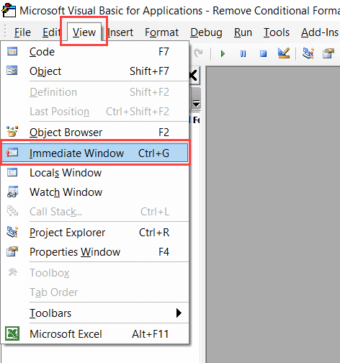Open Project Explorer from toolbar icon
The height and width of the screenshot is (363, 340).
[308, 53]
